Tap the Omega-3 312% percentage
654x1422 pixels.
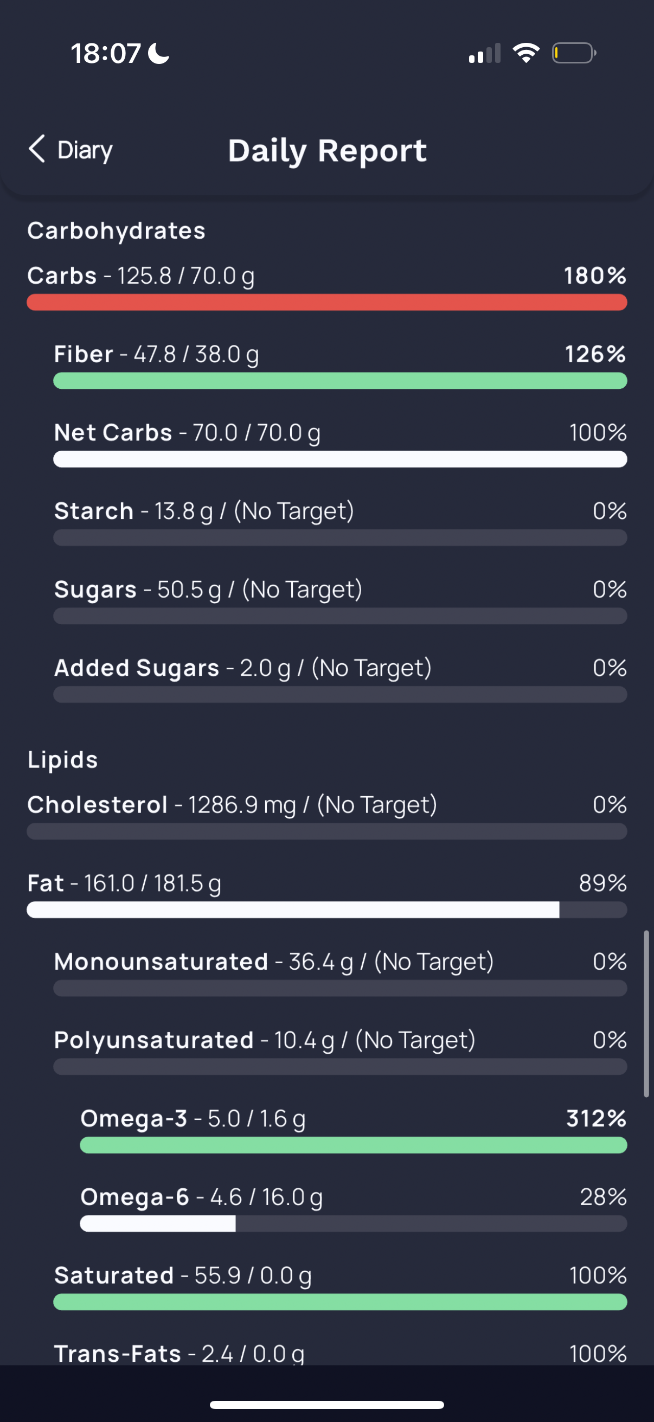596,1118
